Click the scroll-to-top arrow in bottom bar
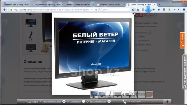This screenshot has width=187, height=105. tap(167, 102)
